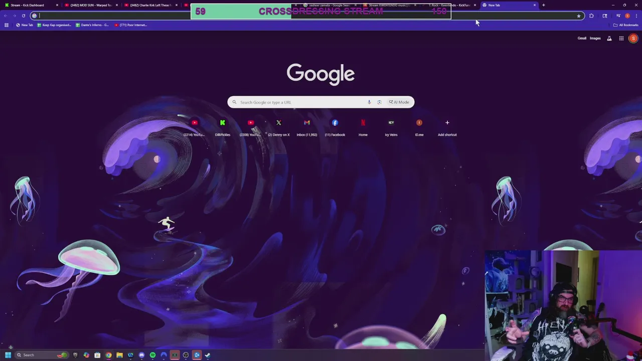Open File Explorer from the taskbar
642x361 pixels.
(119, 355)
